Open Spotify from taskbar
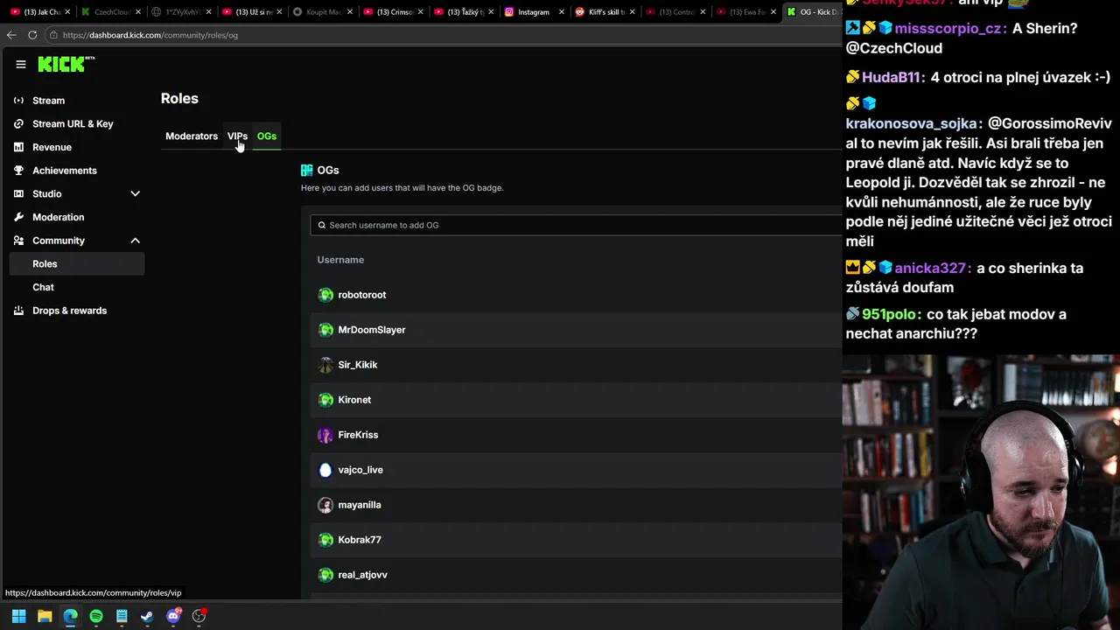This screenshot has height=630, width=1120. coord(96,616)
